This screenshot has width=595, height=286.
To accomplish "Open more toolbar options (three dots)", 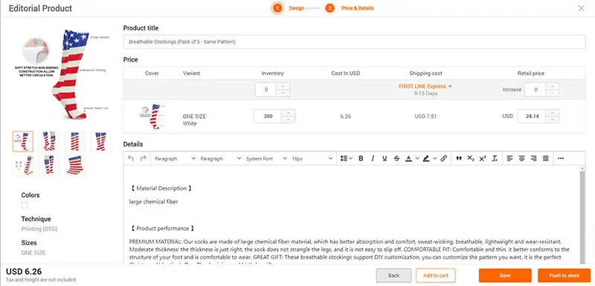I will click(561, 159).
